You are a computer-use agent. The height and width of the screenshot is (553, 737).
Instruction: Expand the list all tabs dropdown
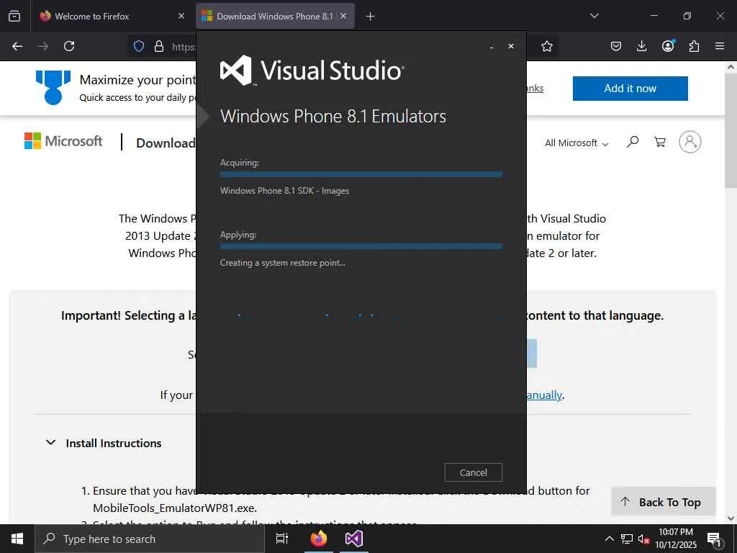click(594, 16)
